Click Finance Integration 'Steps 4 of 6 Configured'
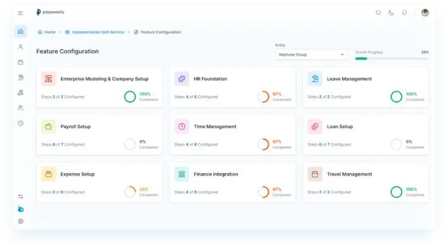The image size is (448, 243). 196,192
